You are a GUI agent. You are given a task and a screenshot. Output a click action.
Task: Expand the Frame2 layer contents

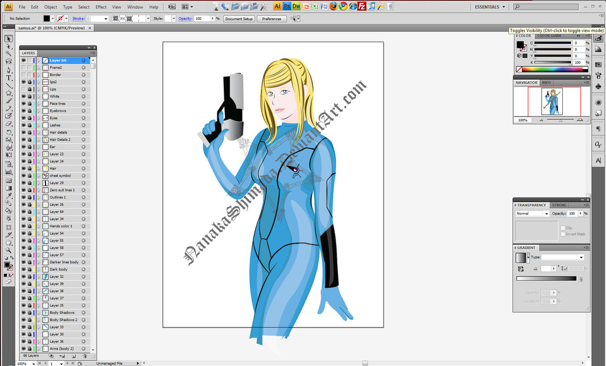coord(38,67)
